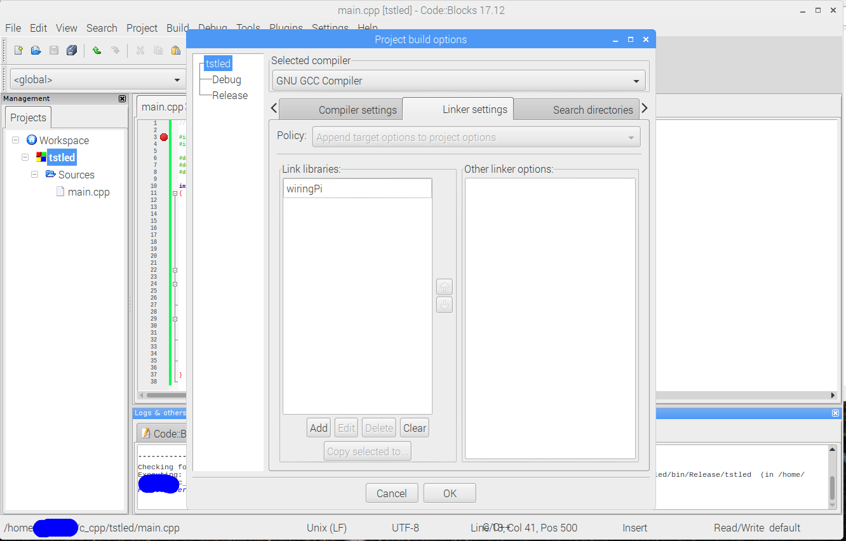Click the Copy selected to... button

coord(368,451)
